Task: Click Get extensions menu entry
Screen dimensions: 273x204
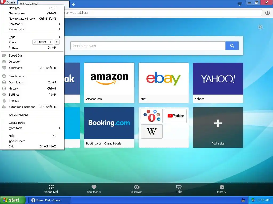Action: click(32, 115)
